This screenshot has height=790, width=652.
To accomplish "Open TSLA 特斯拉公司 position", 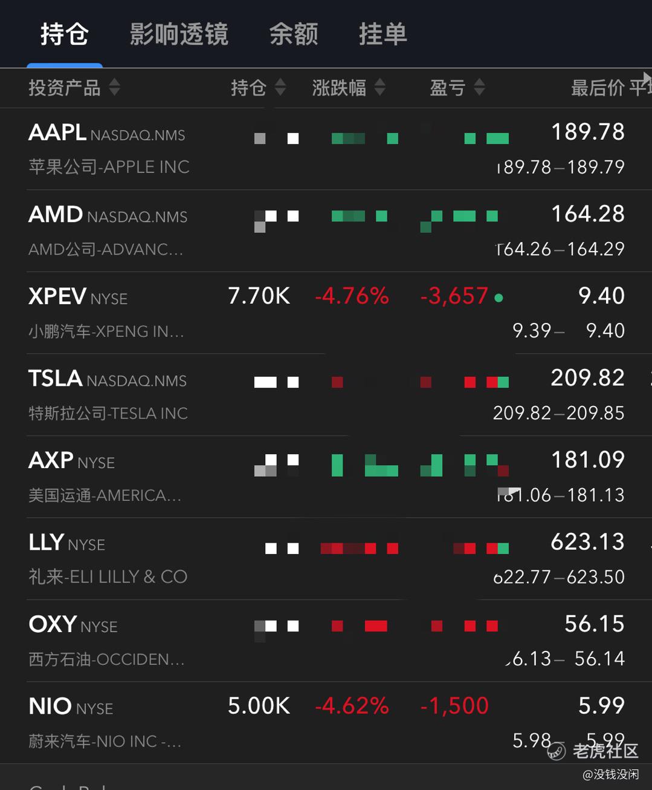I will [326, 395].
